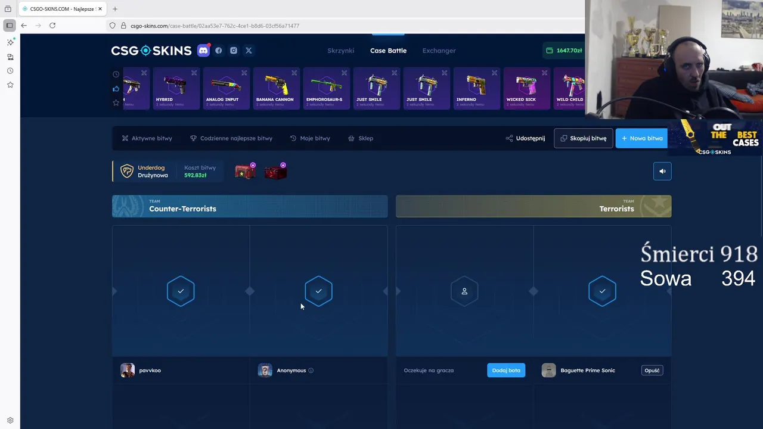Show favorite drops star icon
The image size is (763, 429).
tap(116, 102)
